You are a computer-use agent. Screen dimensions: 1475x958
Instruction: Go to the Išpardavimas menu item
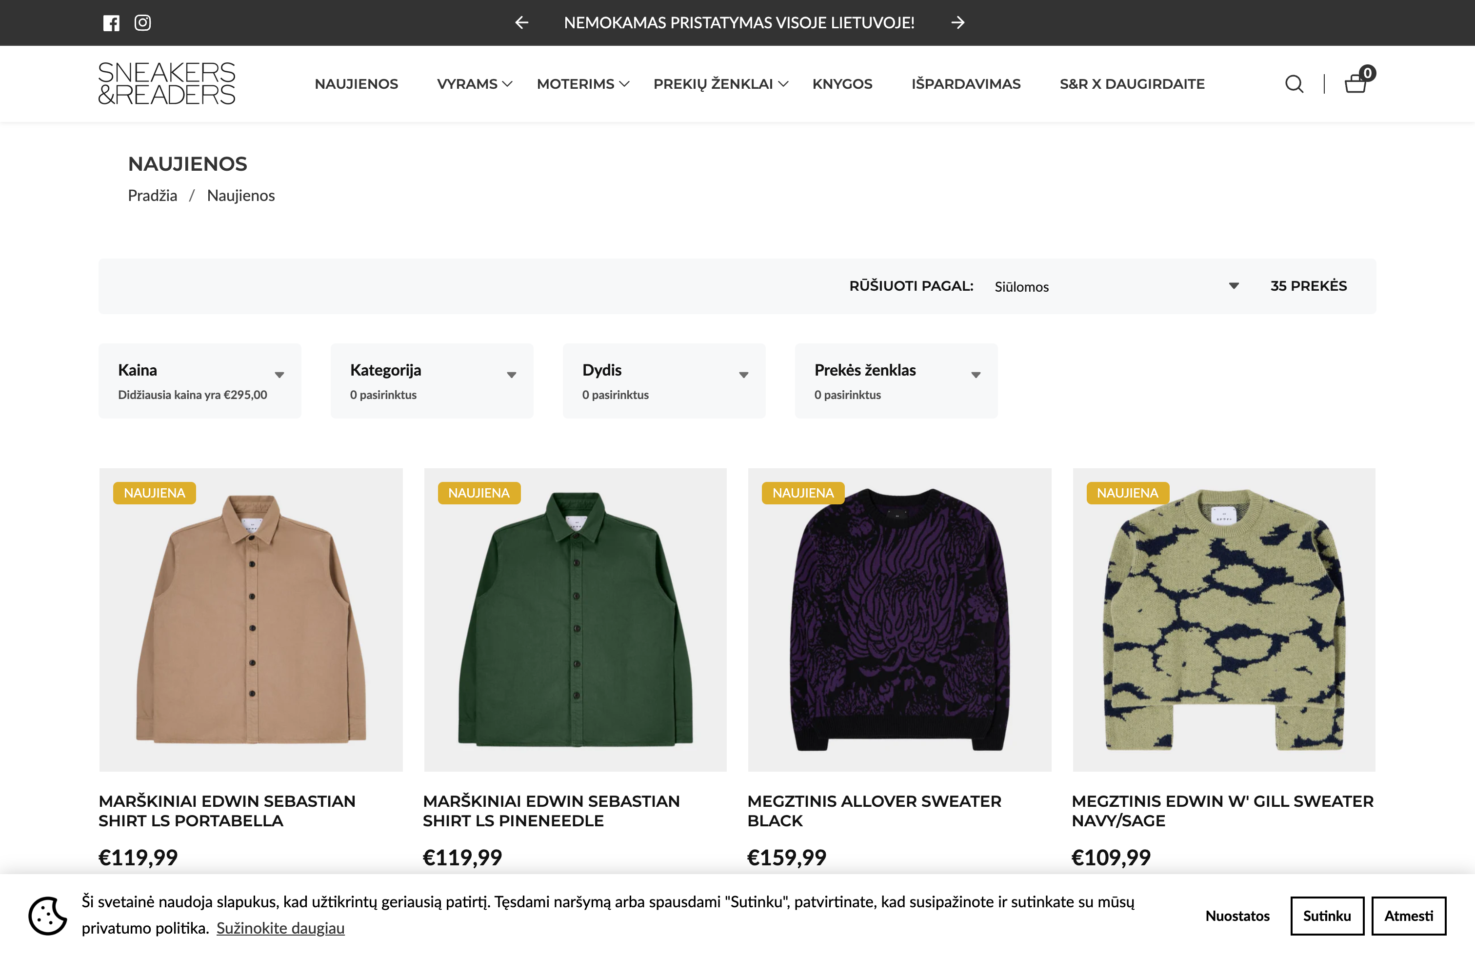(x=966, y=84)
